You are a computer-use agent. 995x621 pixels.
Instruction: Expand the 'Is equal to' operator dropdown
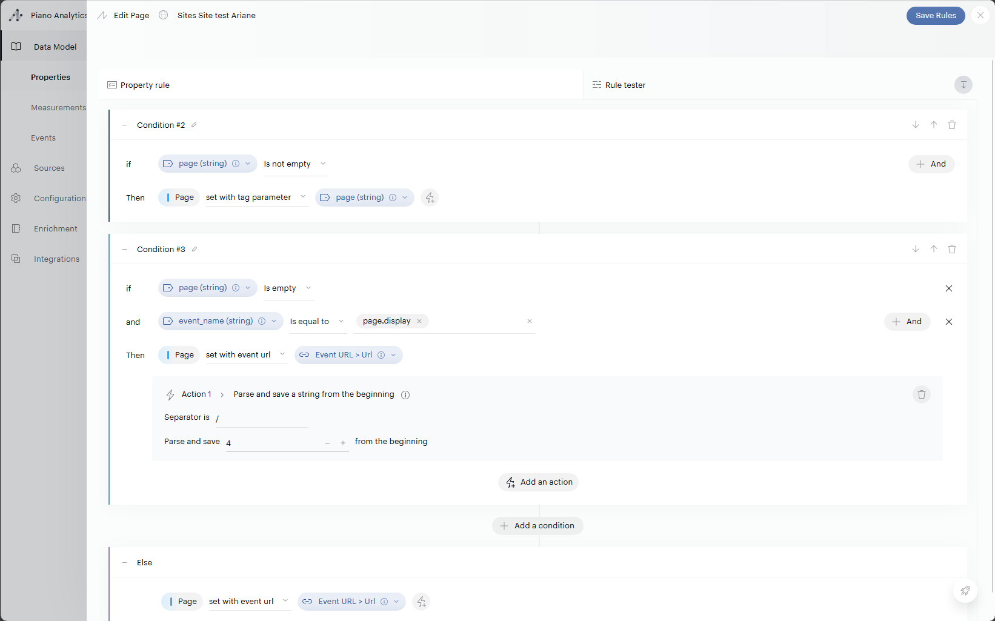pos(317,322)
